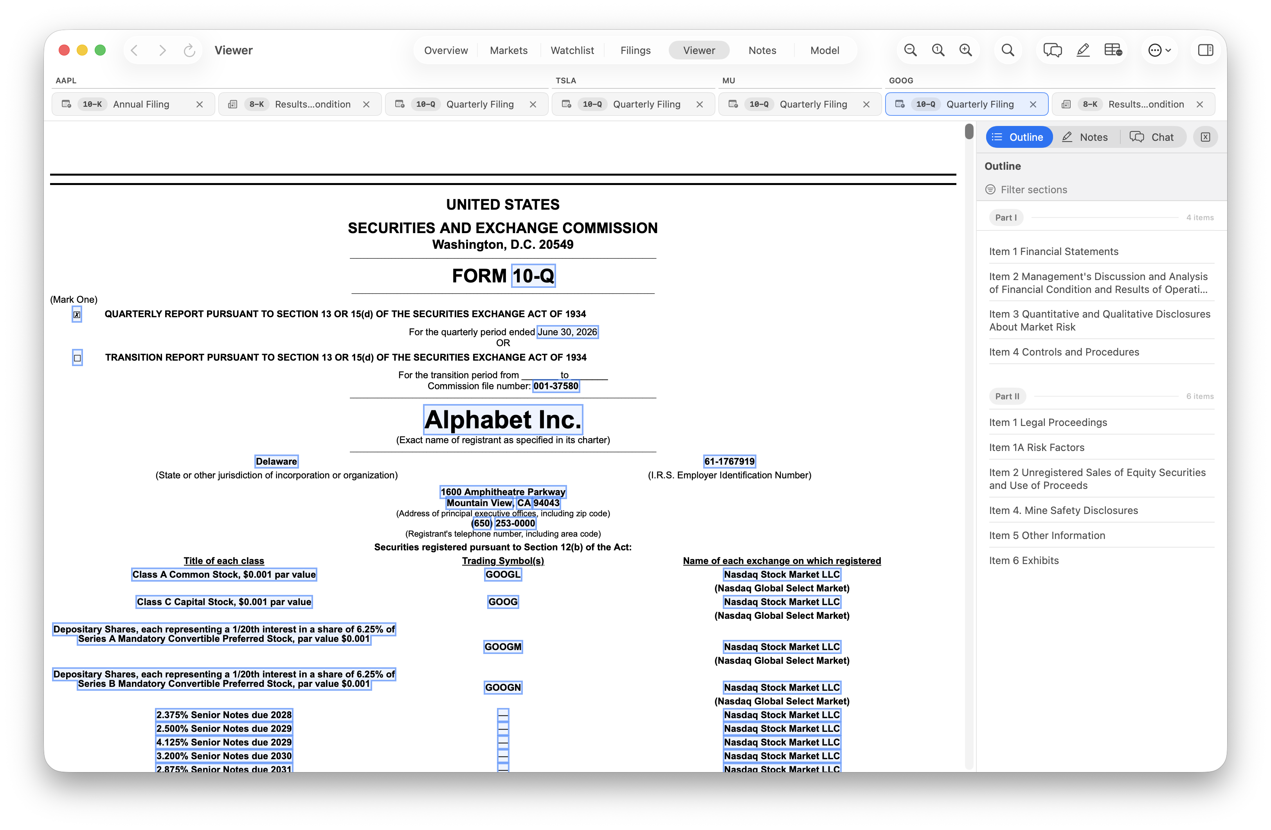Reload the viewer page
Viewport: 1271px width, 830px height.
[189, 50]
